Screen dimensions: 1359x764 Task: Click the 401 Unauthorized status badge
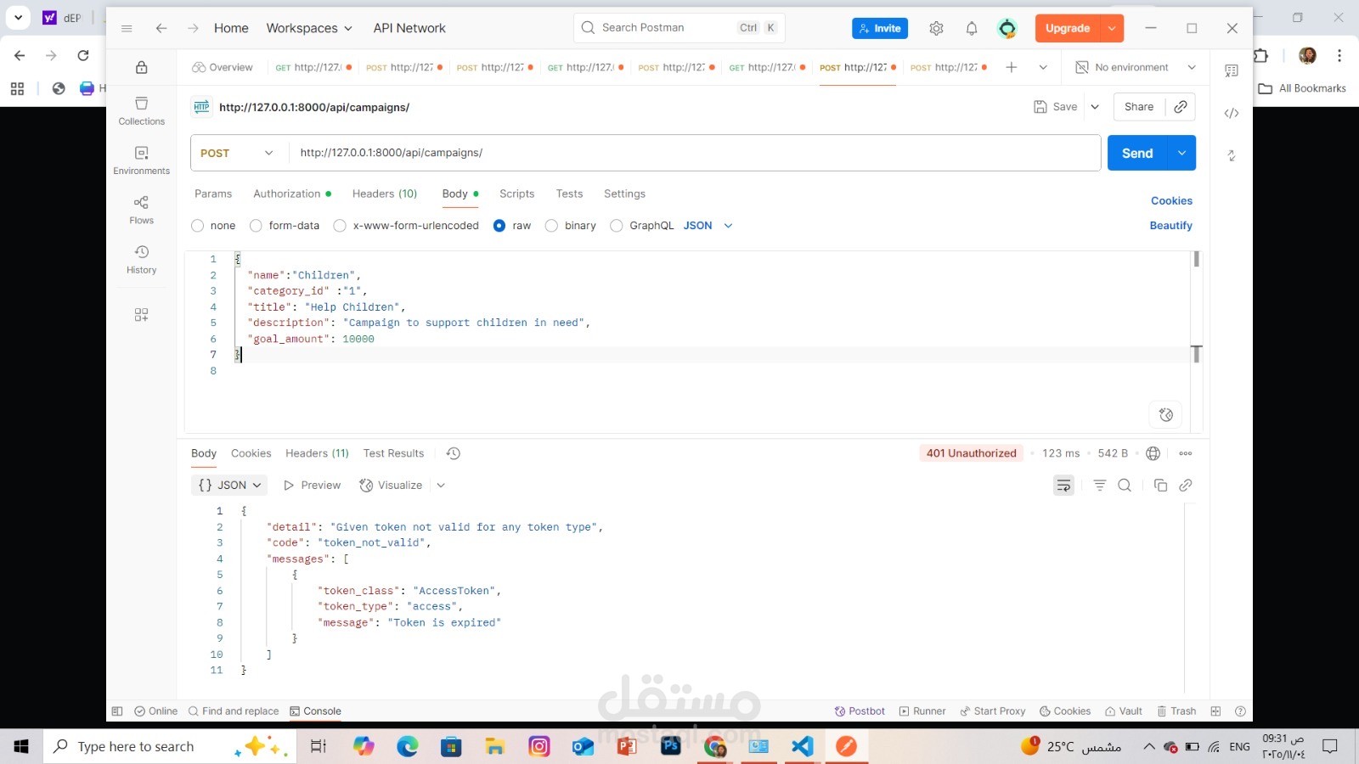[x=971, y=453]
